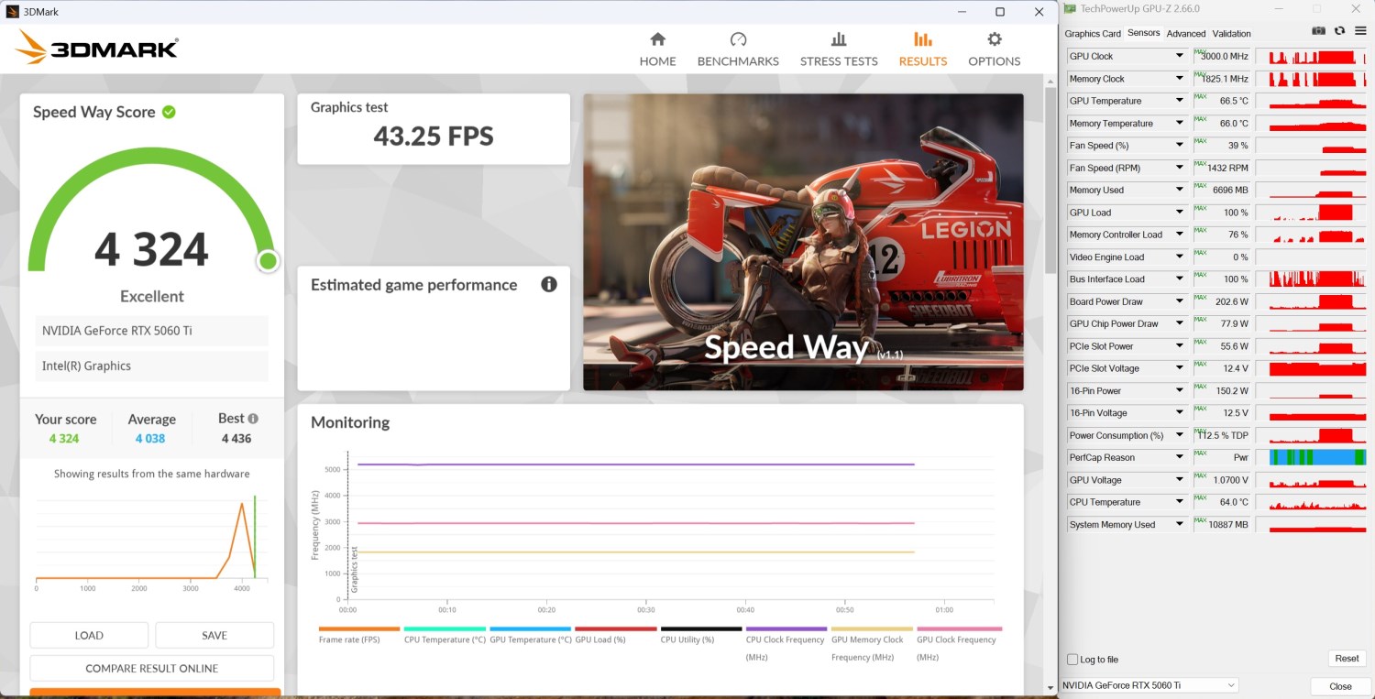The width and height of the screenshot is (1375, 699).
Task: Click the Speed Way preview image
Action: pyautogui.click(x=803, y=242)
